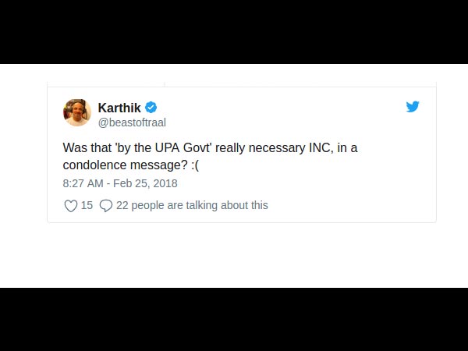Click the words "really necessary" in tweet
Image resolution: width=468 pixels, height=351 pixels.
point(250,147)
